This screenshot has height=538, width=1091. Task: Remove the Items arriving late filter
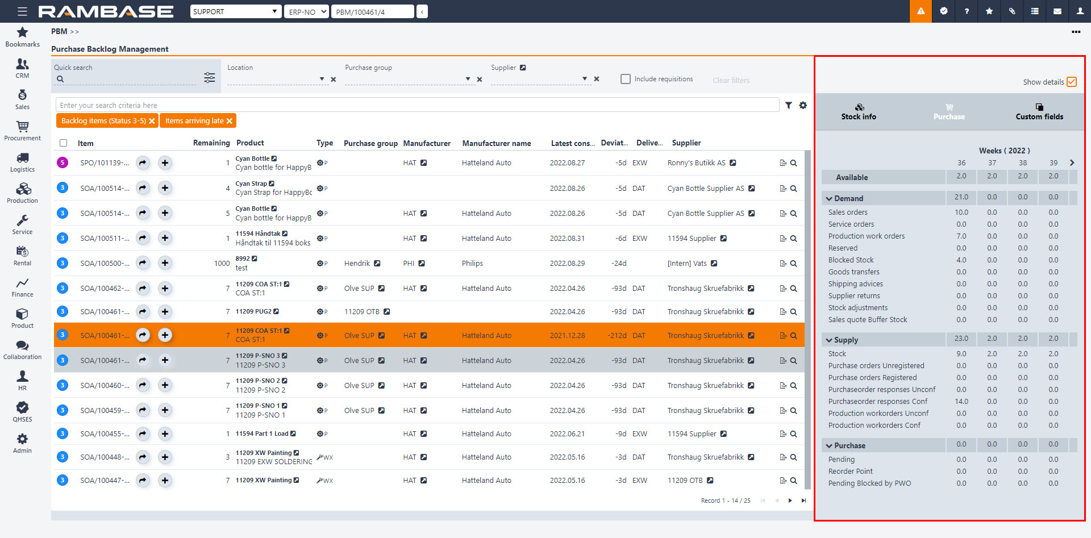(x=230, y=121)
